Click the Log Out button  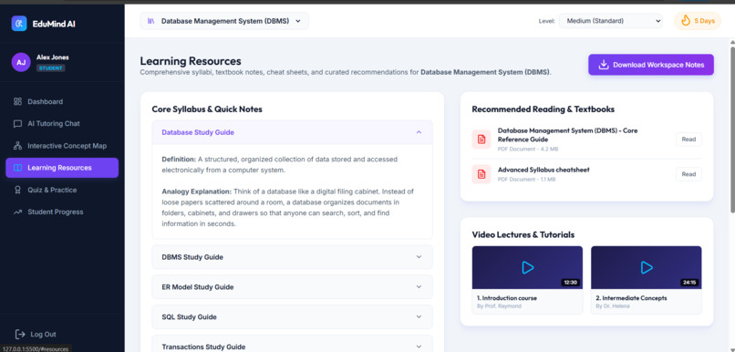(36, 334)
